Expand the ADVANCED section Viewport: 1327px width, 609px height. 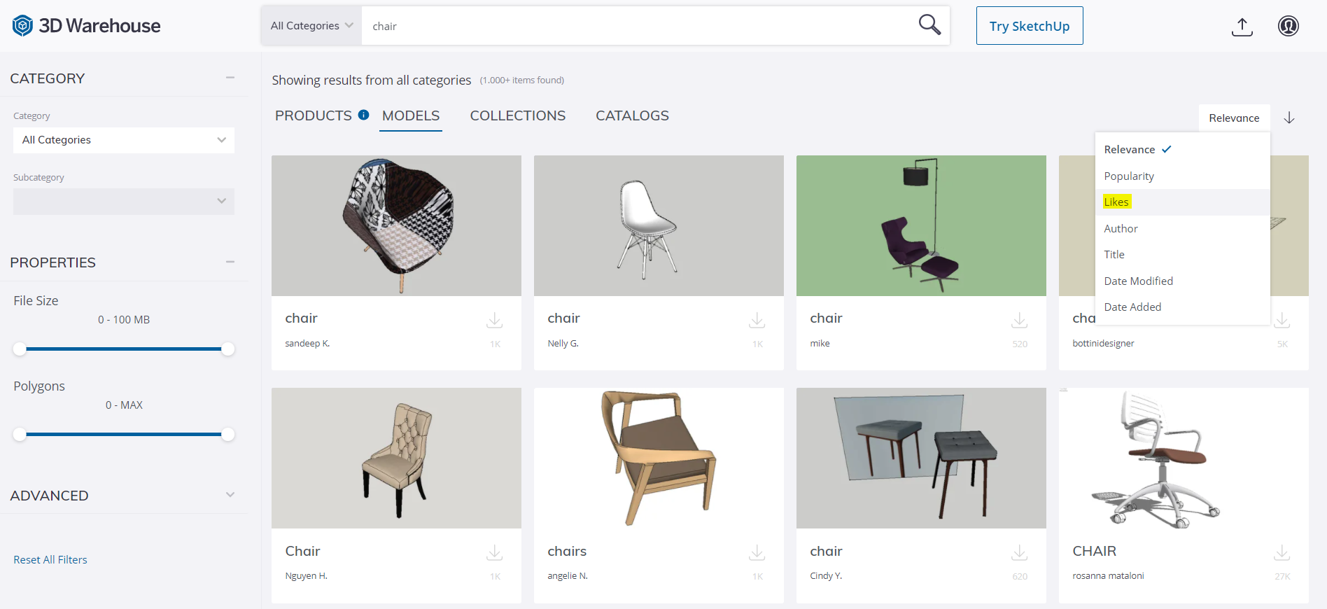pos(230,495)
